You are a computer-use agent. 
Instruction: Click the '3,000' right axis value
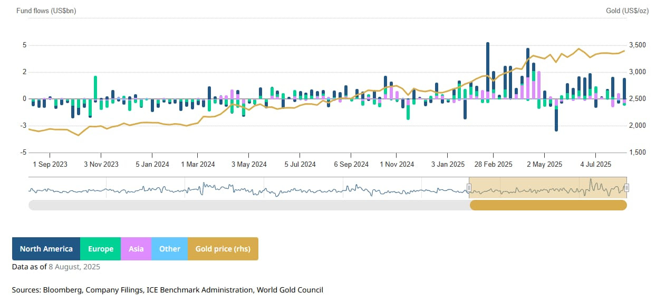pyautogui.click(x=639, y=72)
